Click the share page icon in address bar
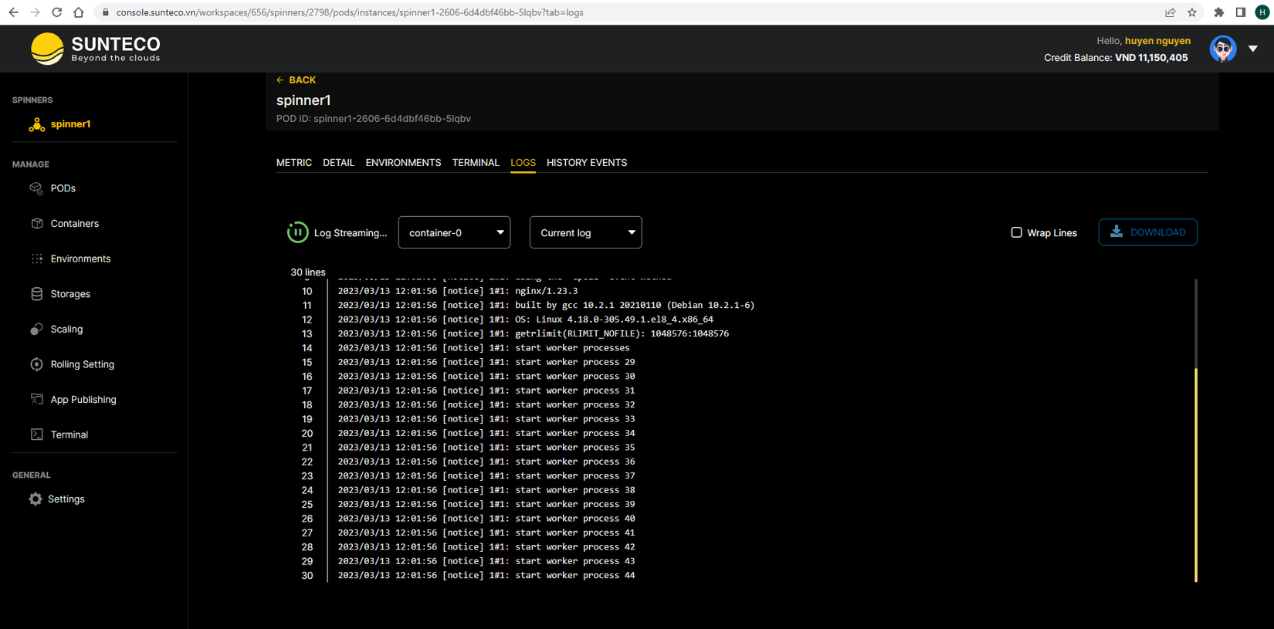Viewport: 1274px width, 629px height. point(1171,12)
